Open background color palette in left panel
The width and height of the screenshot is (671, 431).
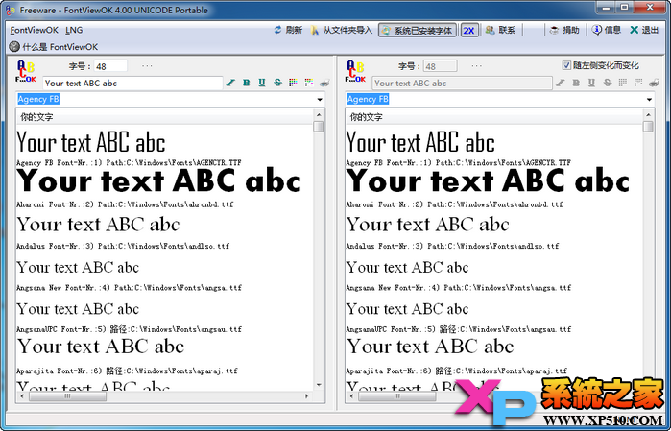pyautogui.click(x=309, y=83)
